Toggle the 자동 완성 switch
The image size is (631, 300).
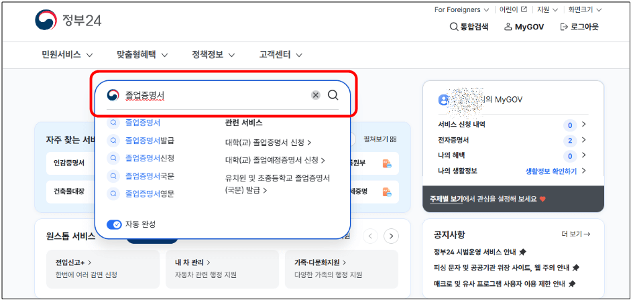[114, 224]
